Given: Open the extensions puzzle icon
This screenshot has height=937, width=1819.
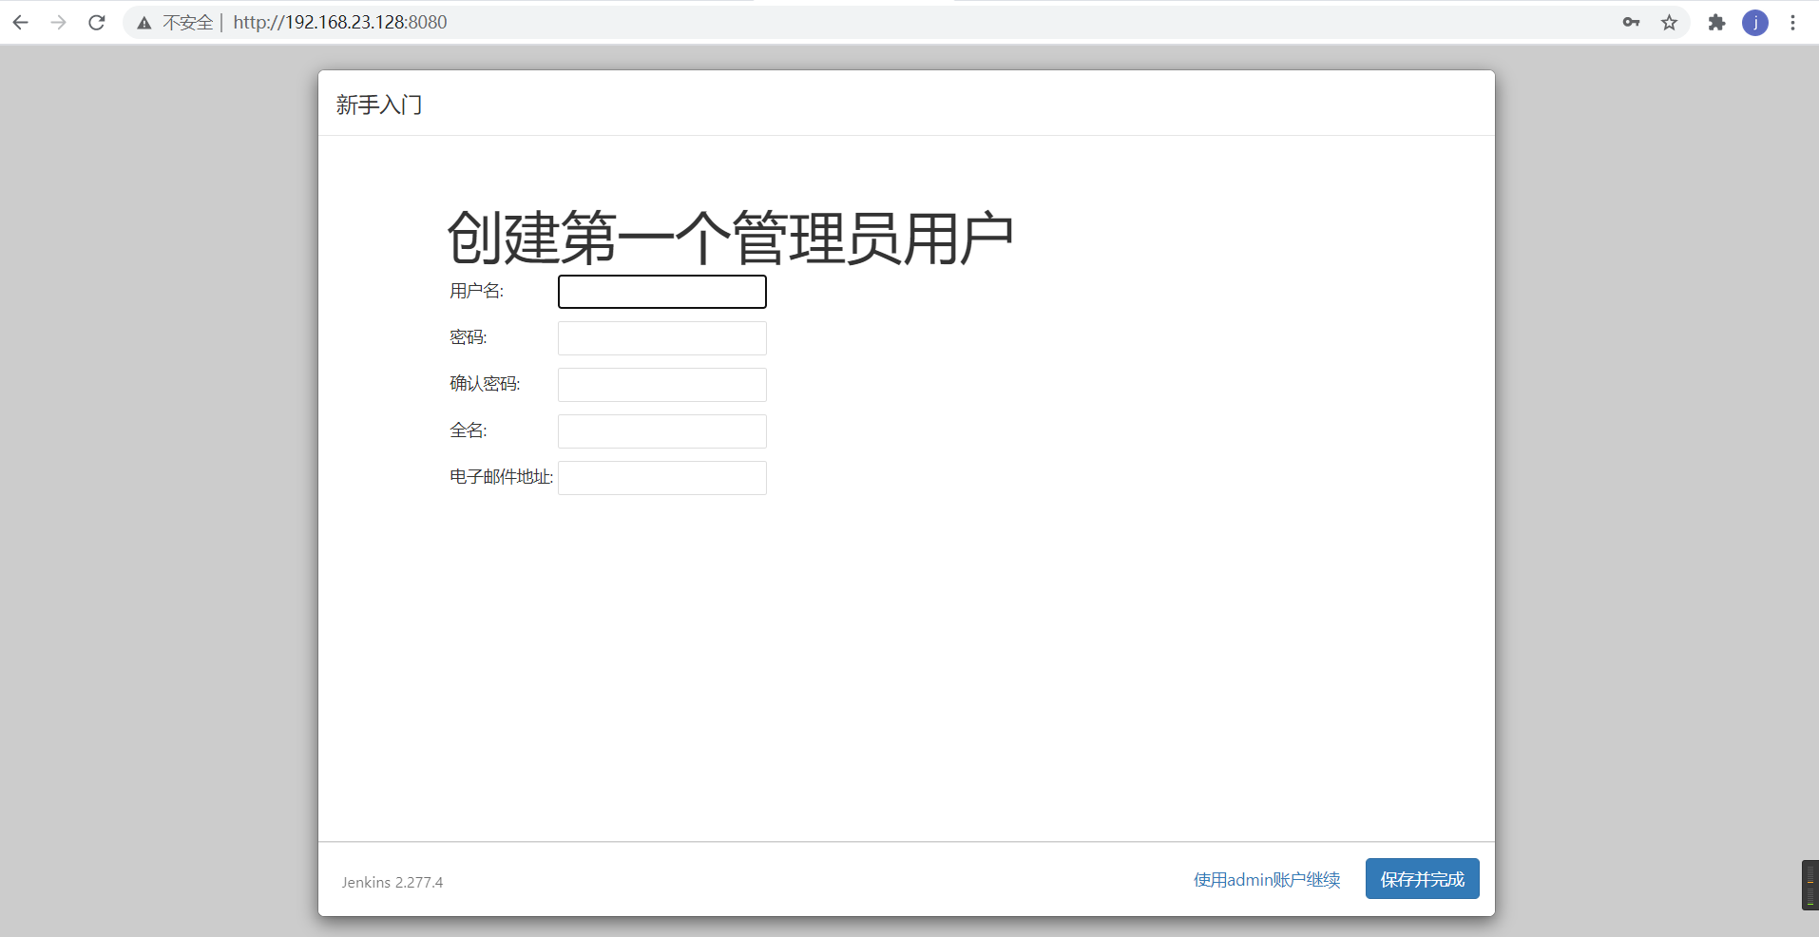Looking at the screenshot, I should tap(1716, 23).
